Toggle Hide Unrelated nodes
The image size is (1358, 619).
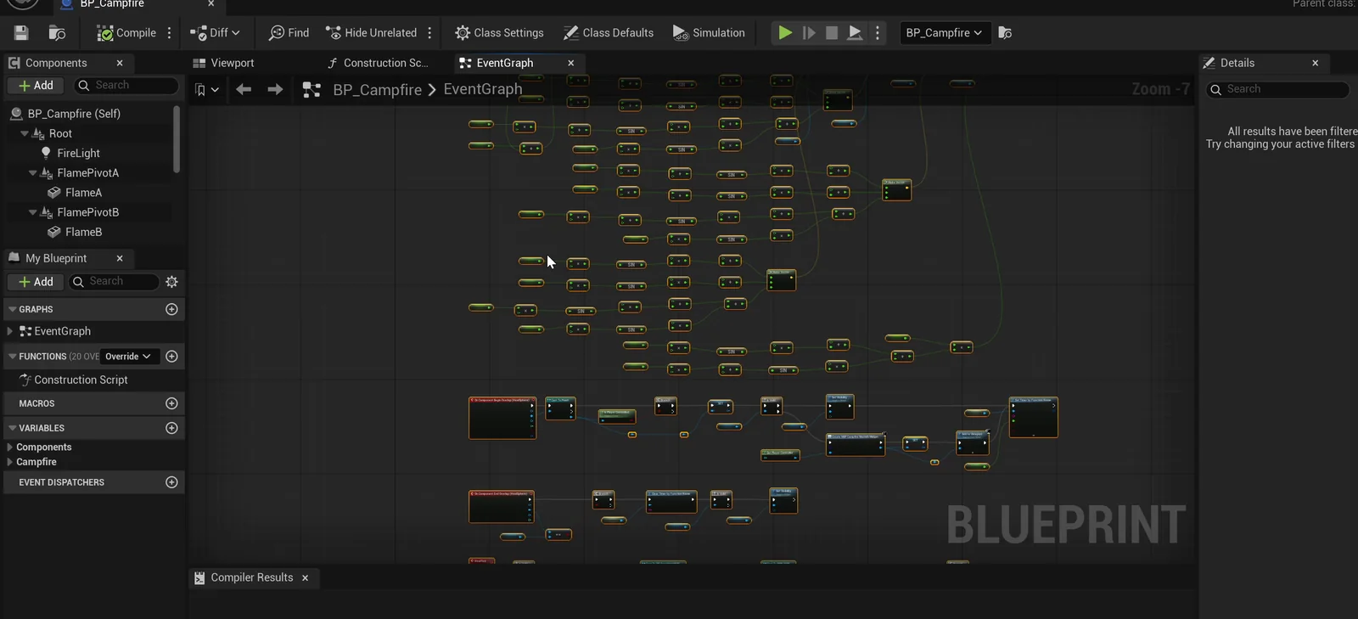pyautogui.click(x=372, y=33)
